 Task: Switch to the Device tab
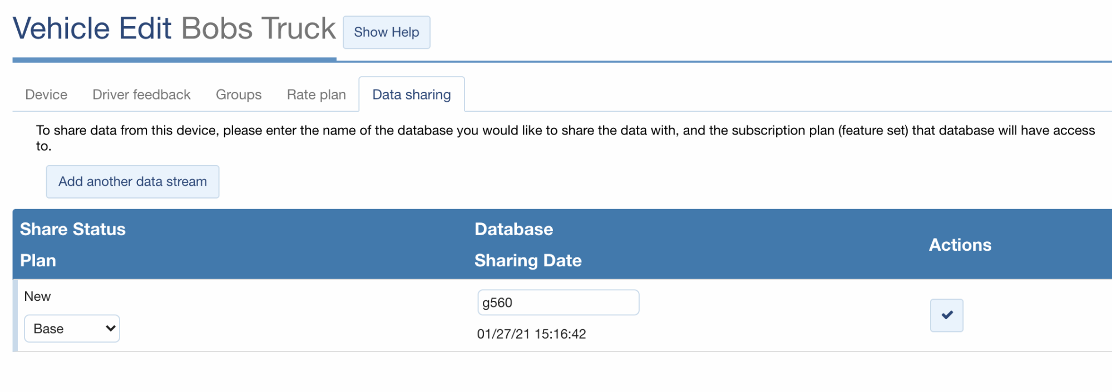click(x=46, y=95)
